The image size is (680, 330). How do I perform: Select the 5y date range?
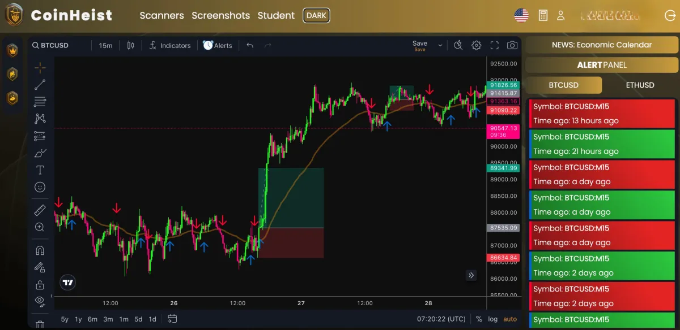[x=65, y=319]
